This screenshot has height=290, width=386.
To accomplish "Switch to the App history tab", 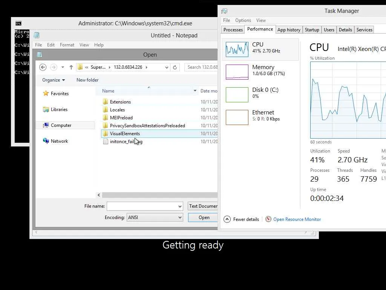I will coord(289,30).
